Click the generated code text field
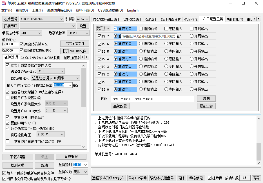Viewport: 263px width, 183px height. [152, 99]
